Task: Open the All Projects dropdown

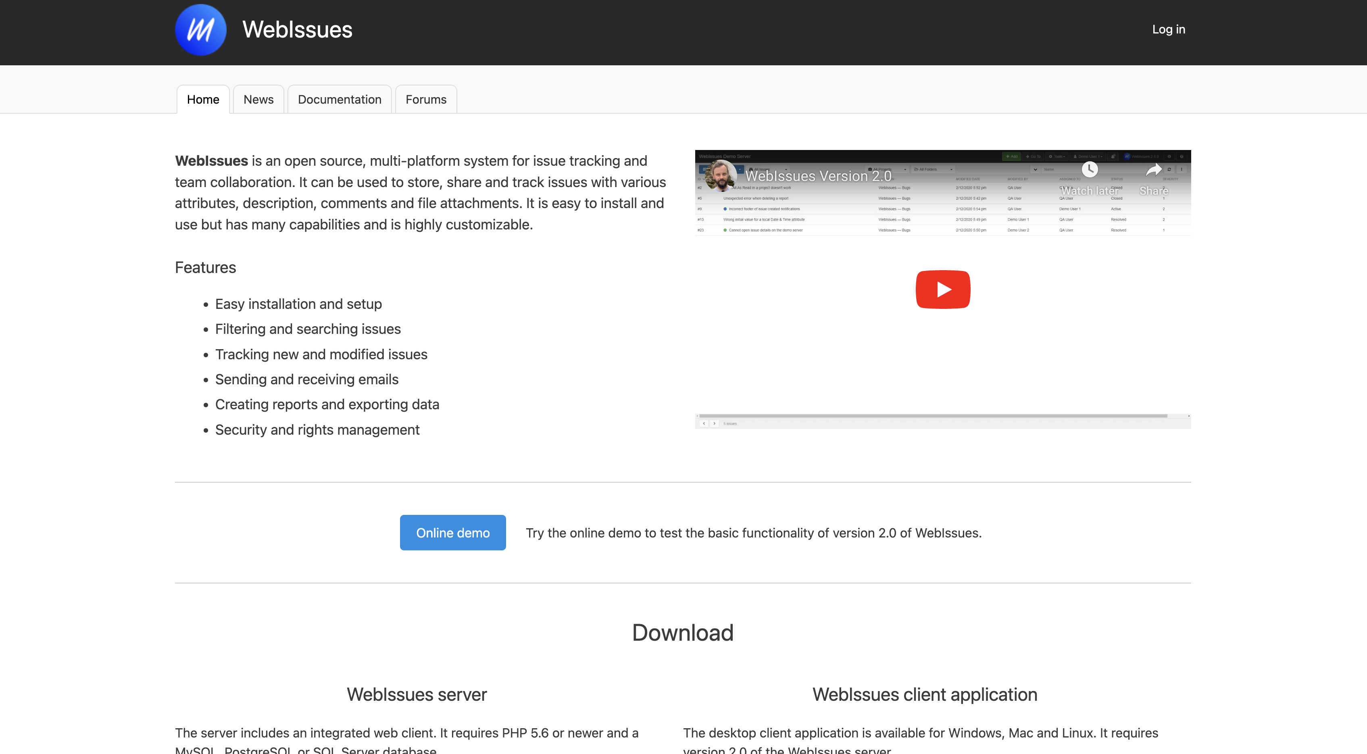Action: tap(887, 170)
